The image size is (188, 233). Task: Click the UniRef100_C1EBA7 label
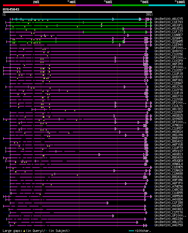tap(169, 83)
